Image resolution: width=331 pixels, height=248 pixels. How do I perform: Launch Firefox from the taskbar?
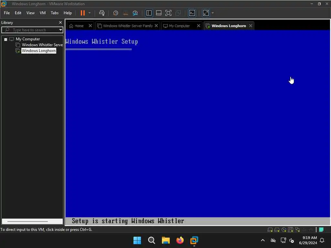pos(180,240)
